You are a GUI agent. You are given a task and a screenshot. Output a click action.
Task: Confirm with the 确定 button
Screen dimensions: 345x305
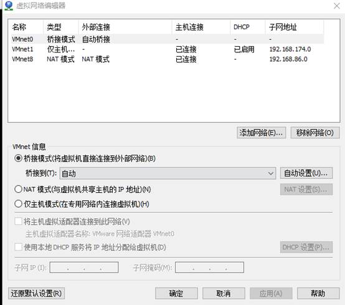tap(176, 293)
